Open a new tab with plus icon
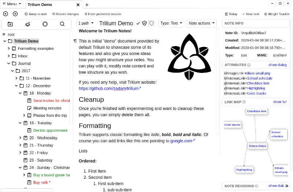The image size is (293, 192). pyautogui.click(x=87, y=5)
